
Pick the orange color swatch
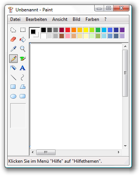coord(74,30)
